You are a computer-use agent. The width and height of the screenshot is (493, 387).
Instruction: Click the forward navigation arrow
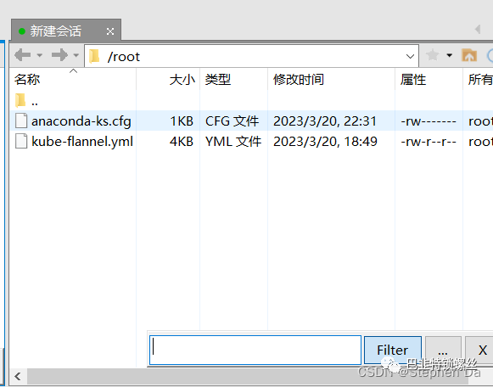(x=59, y=55)
